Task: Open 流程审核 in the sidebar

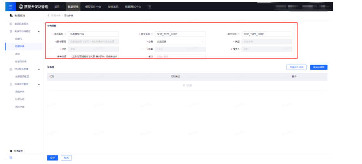Action: click(x=20, y=92)
